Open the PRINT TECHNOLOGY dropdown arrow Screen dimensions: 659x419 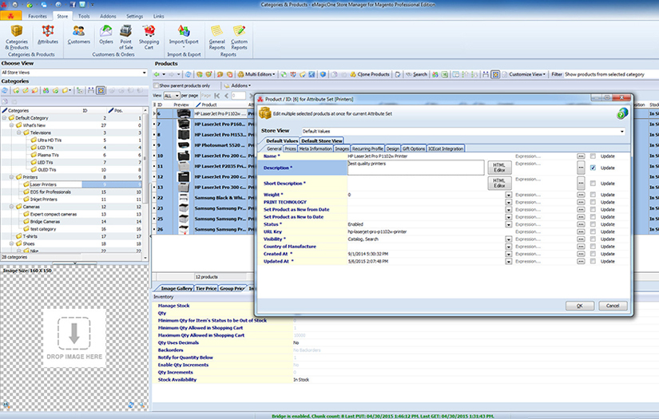click(508, 203)
